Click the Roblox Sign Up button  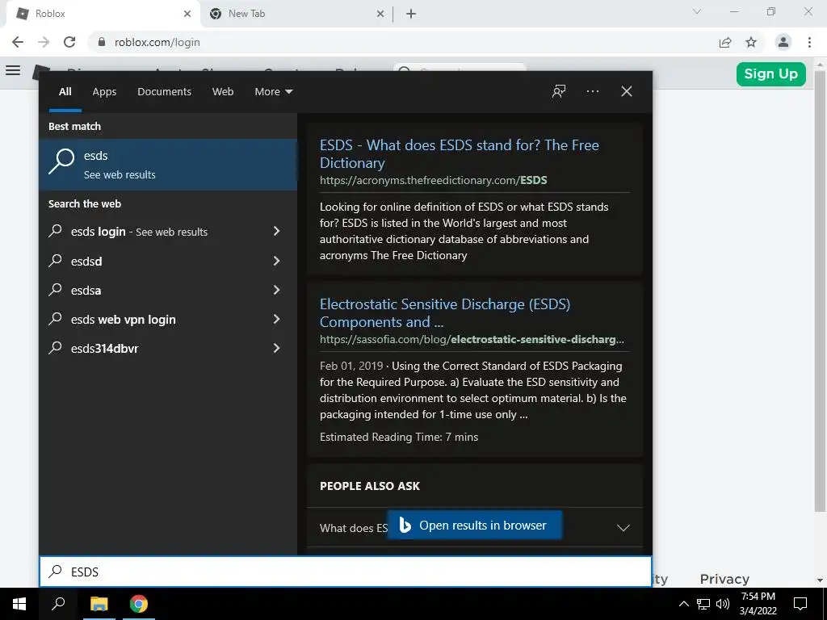(x=770, y=73)
